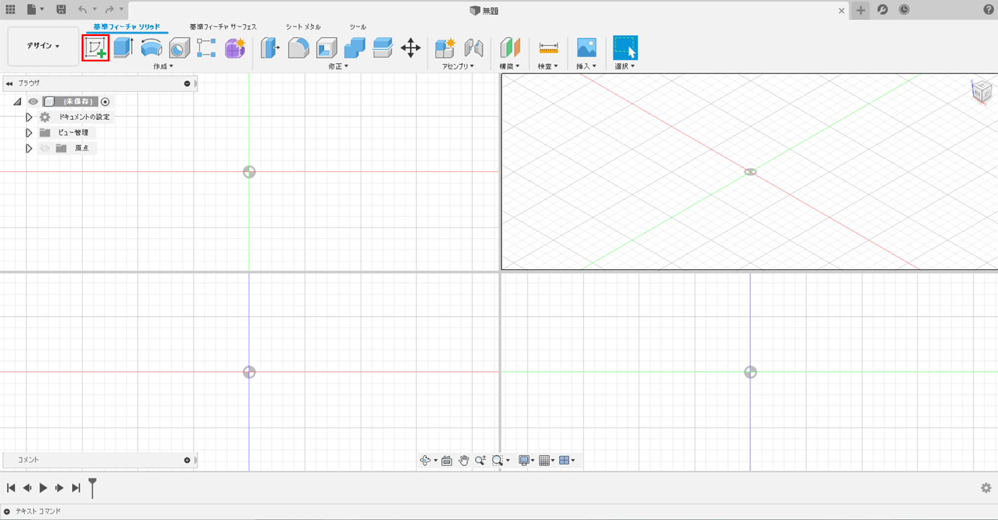Open the アセンブリ dropdown menu
Screen dimensions: 998x520
pyautogui.click(x=458, y=67)
